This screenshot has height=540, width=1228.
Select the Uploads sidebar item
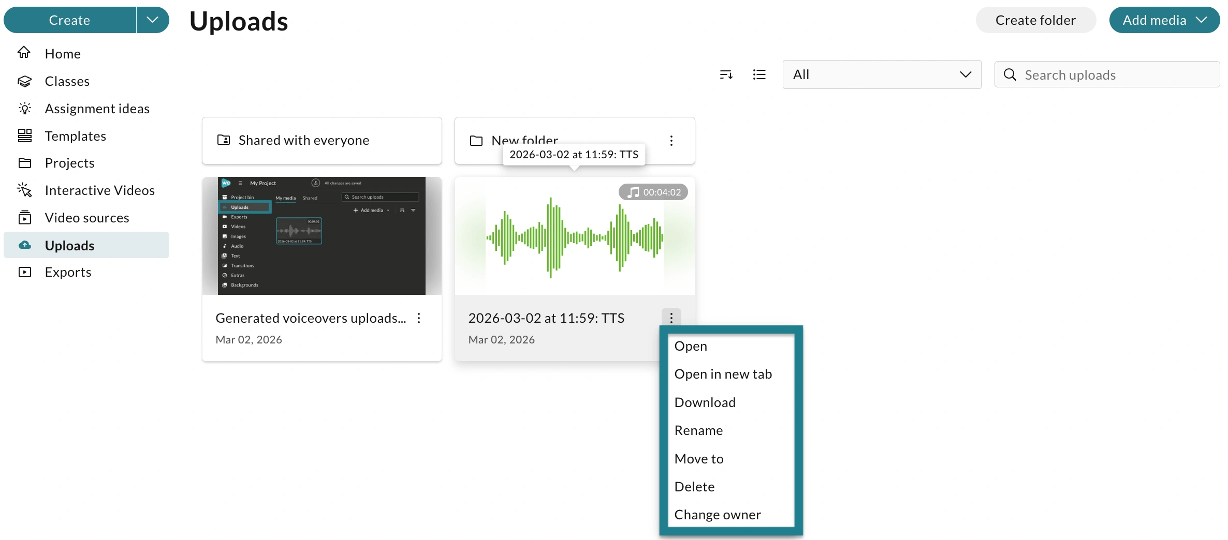pos(86,245)
